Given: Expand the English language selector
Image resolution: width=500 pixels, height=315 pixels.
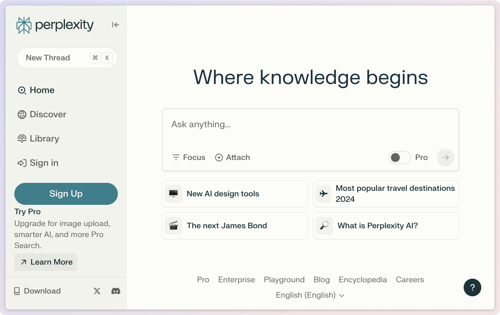Looking at the screenshot, I should pyautogui.click(x=310, y=295).
